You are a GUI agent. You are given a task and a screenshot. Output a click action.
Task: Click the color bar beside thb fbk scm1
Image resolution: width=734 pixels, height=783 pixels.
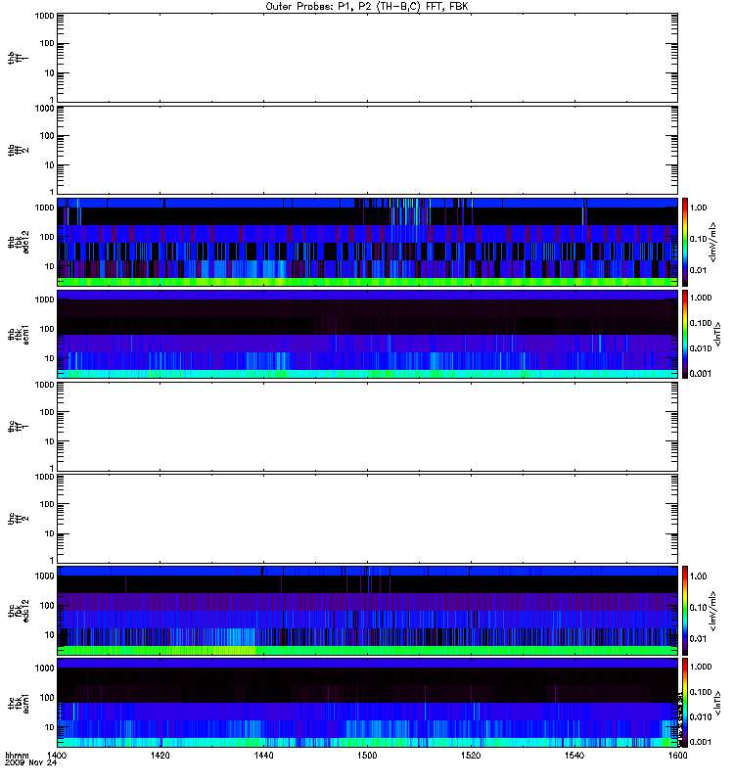(685, 334)
